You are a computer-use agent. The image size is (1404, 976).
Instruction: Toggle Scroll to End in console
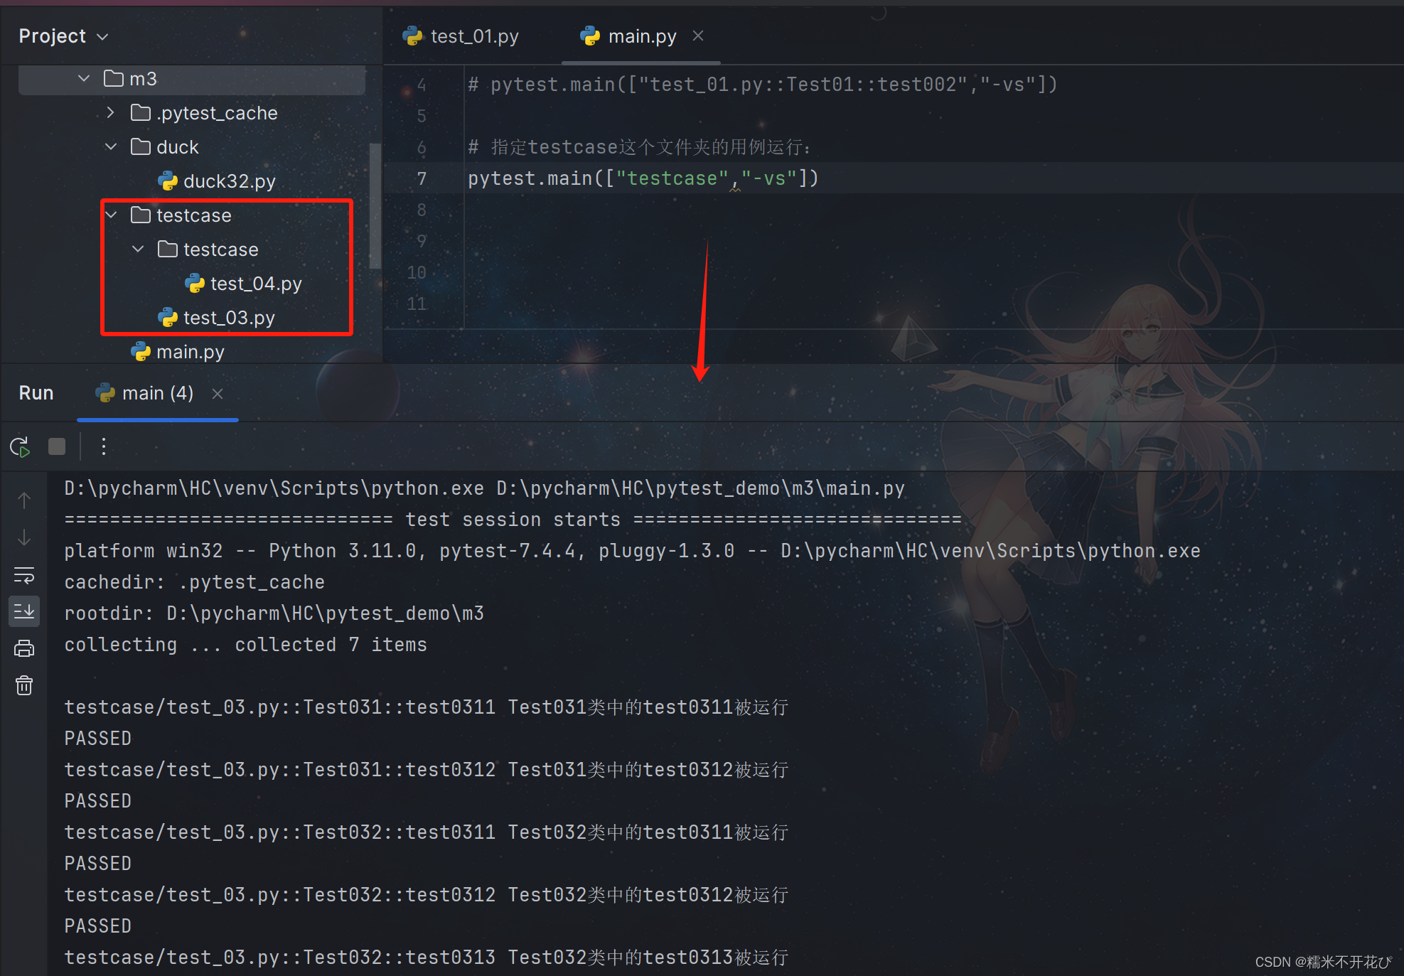coord(24,611)
